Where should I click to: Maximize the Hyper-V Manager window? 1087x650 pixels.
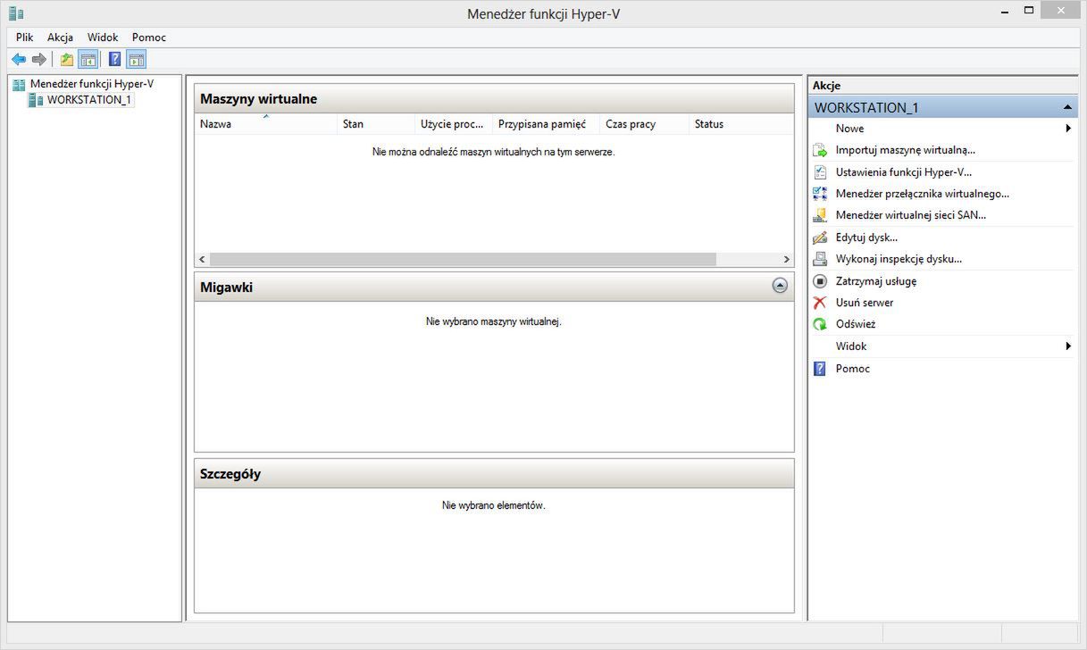[1028, 11]
